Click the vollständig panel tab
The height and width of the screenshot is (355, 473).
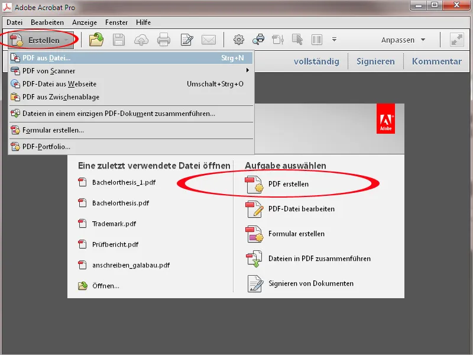pyautogui.click(x=316, y=62)
